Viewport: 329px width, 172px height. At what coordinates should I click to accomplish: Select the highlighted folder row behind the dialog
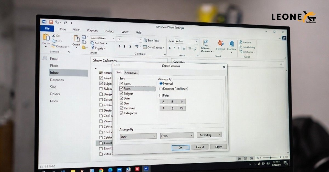tap(104, 143)
